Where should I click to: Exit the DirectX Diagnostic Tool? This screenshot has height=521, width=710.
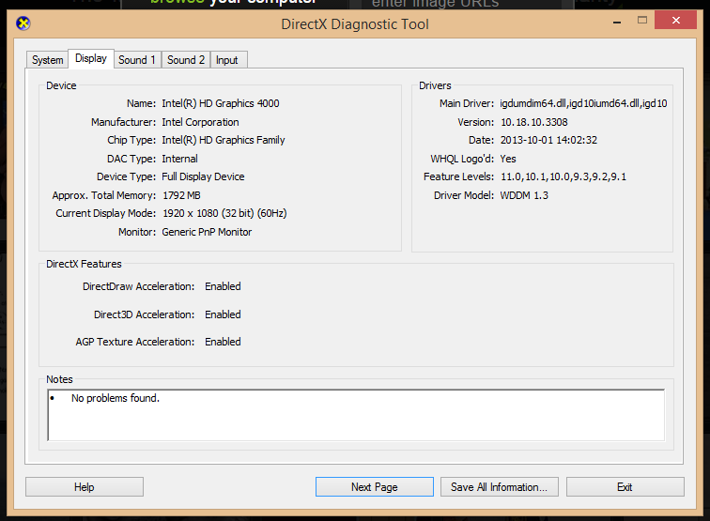point(625,486)
